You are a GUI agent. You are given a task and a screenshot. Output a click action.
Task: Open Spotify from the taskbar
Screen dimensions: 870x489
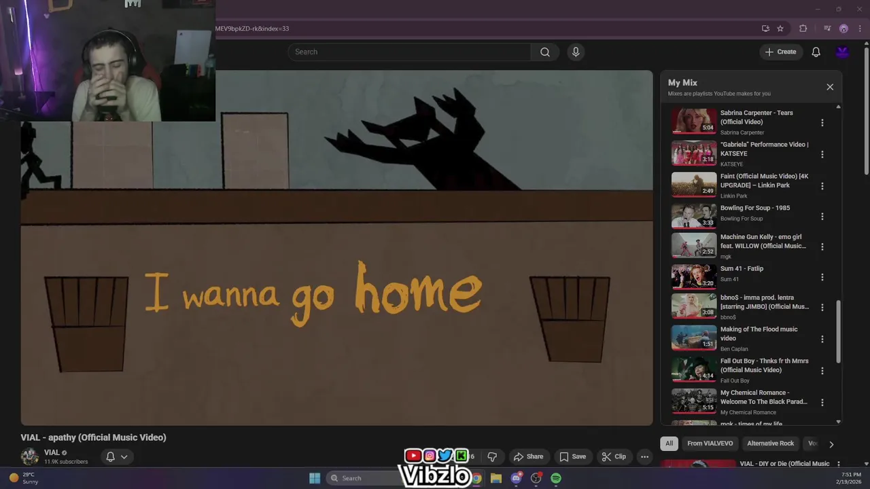tap(556, 478)
